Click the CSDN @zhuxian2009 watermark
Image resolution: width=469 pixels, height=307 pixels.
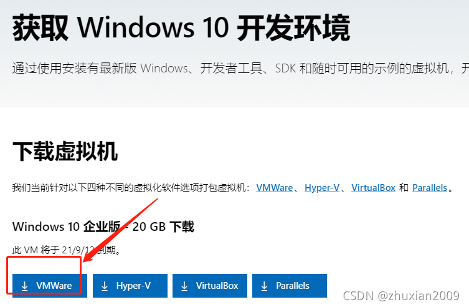click(x=401, y=296)
